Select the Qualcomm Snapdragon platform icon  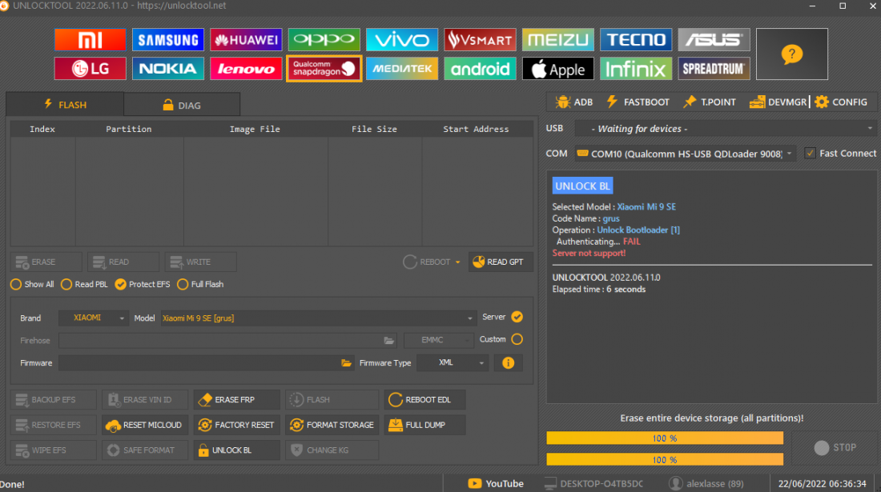tap(324, 69)
